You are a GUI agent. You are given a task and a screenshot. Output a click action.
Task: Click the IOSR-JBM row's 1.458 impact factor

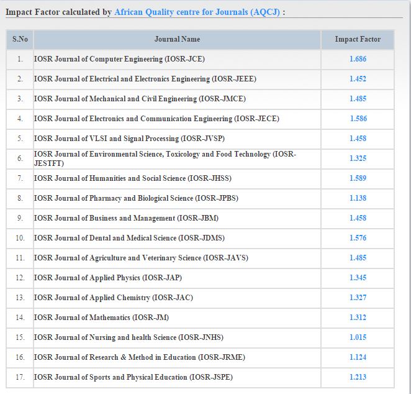pos(358,218)
